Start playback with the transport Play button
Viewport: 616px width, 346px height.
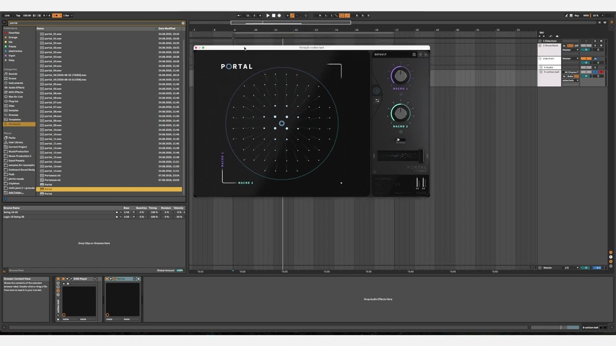click(x=268, y=15)
